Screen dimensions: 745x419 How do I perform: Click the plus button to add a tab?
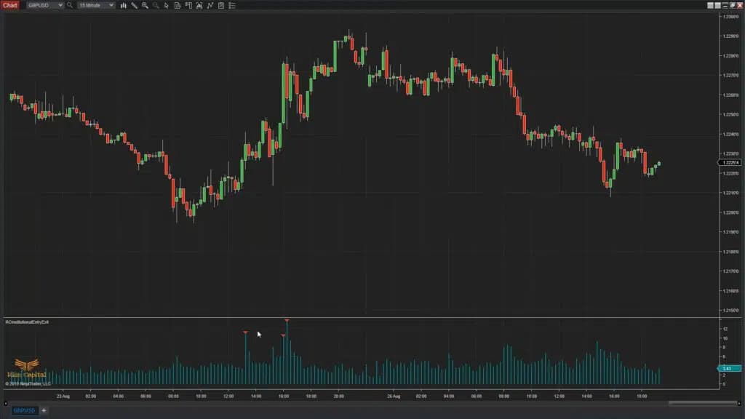(x=42, y=411)
